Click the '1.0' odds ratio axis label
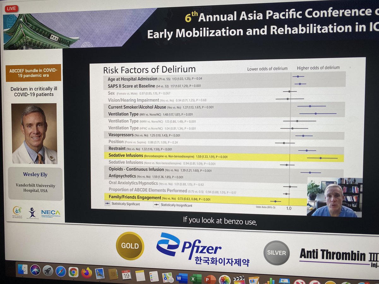379x284 pixels. click(289, 208)
